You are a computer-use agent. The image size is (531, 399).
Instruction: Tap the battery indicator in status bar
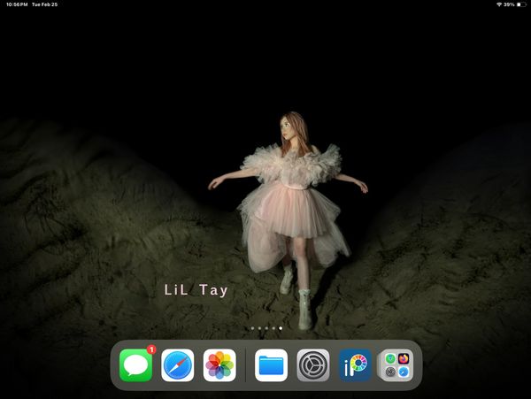[x=521, y=4]
